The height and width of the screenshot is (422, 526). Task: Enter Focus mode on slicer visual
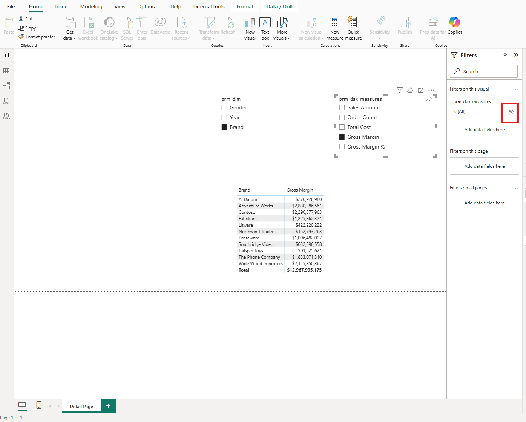point(421,90)
